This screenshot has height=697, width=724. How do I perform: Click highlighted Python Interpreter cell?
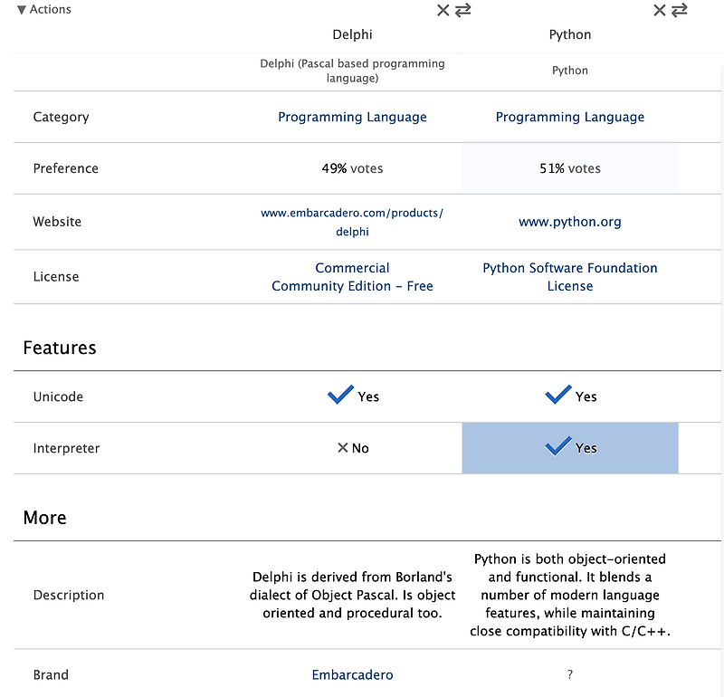tap(570, 448)
